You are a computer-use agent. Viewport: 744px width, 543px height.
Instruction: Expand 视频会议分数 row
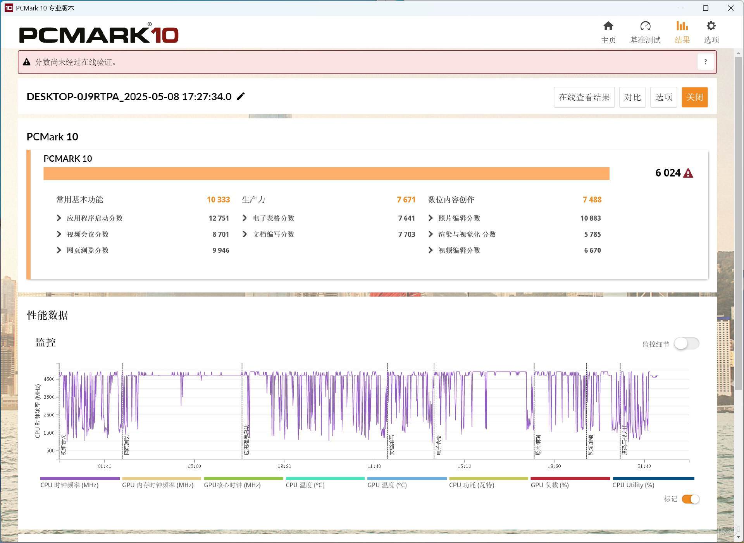tap(59, 234)
